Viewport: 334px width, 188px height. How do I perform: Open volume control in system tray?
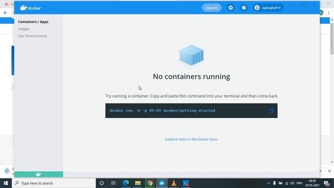292,183
